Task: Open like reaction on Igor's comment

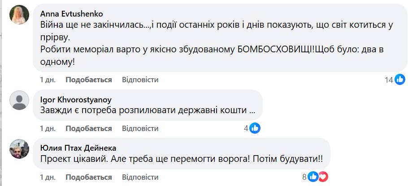Action: [x=255, y=128]
